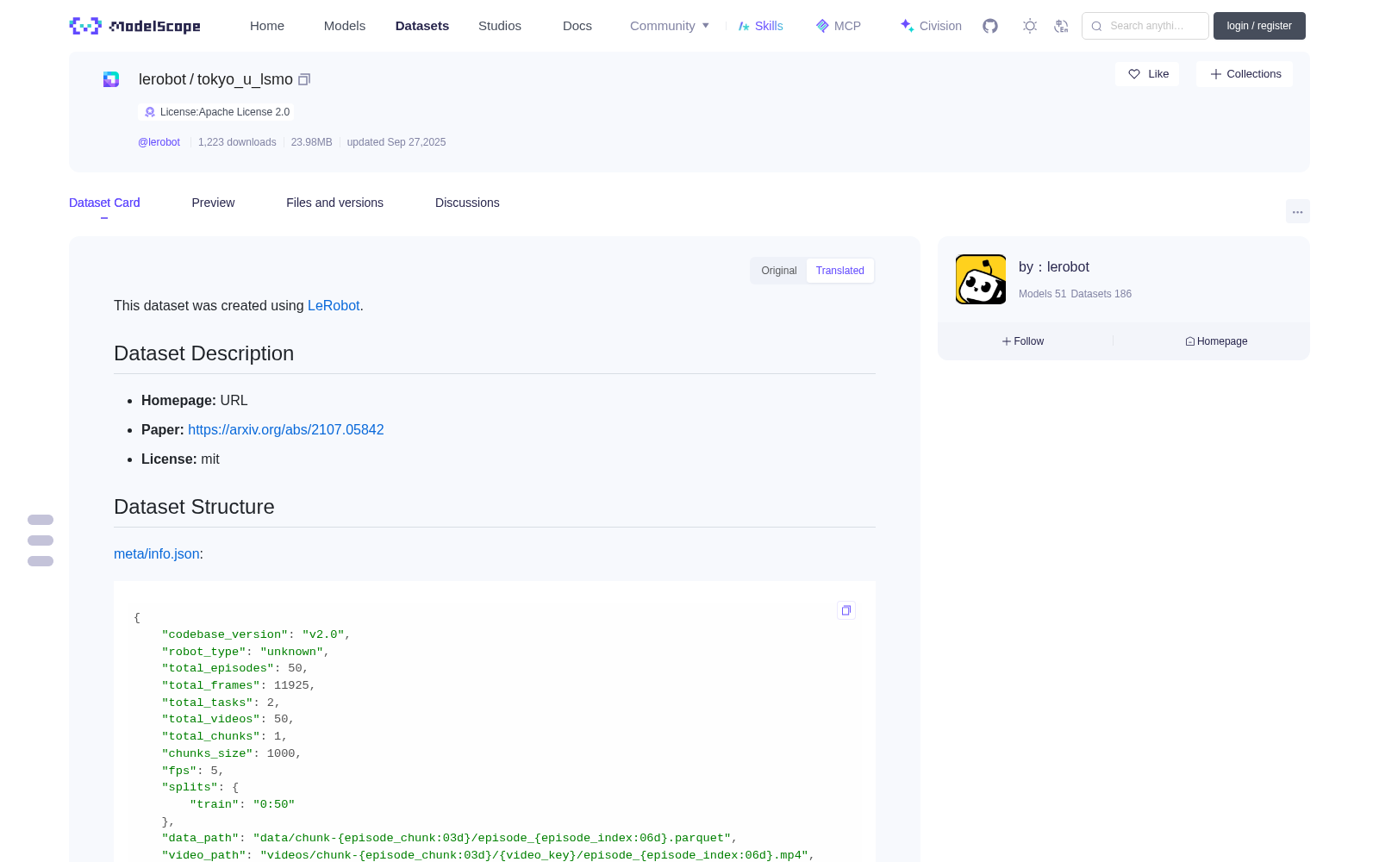1379x862 pixels.
Task: Open the Studios section
Action: coord(500,26)
